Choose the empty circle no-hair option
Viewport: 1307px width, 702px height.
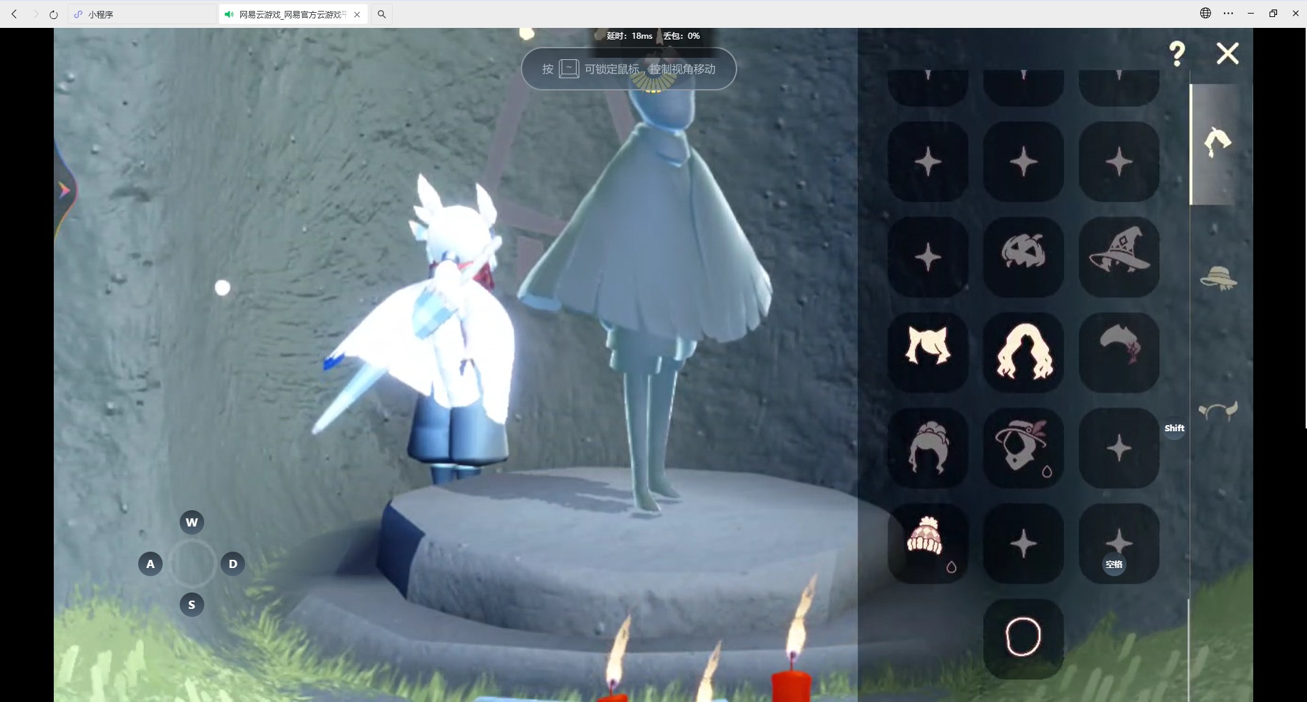pos(1023,638)
